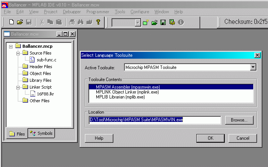Collapse the Linker Script node
The height and width of the screenshot is (167, 268).
(18, 87)
